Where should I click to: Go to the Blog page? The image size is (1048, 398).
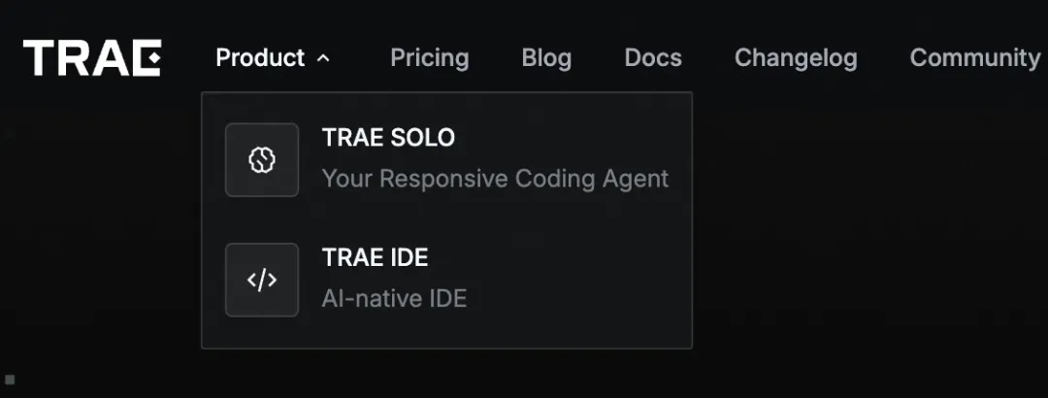pyautogui.click(x=546, y=58)
